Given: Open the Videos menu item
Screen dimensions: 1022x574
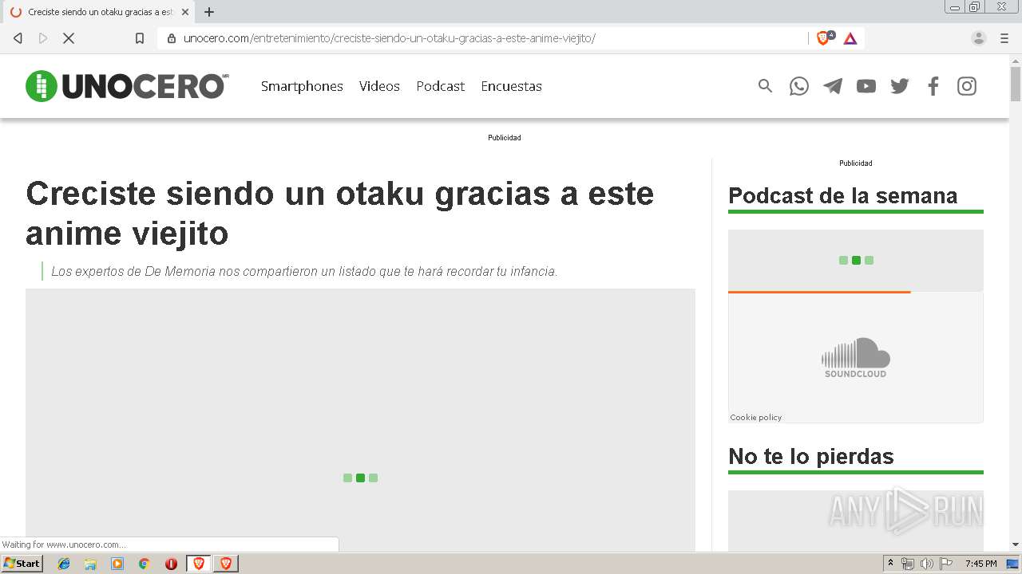Looking at the screenshot, I should click(x=379, y=86).
